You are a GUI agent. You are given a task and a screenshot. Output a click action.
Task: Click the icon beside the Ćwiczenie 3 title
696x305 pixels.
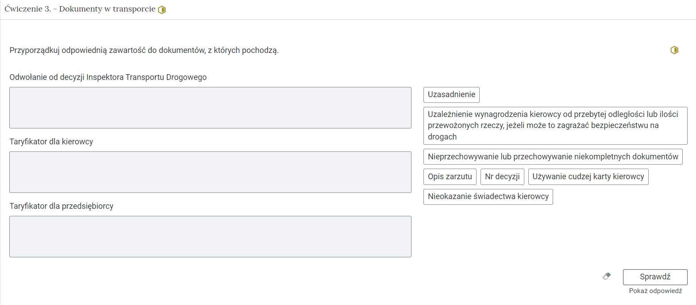coord(162,10)
